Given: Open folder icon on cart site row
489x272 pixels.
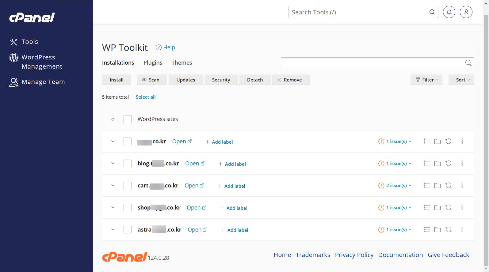Looking at the screenshot, I should [x=437, y=185].
